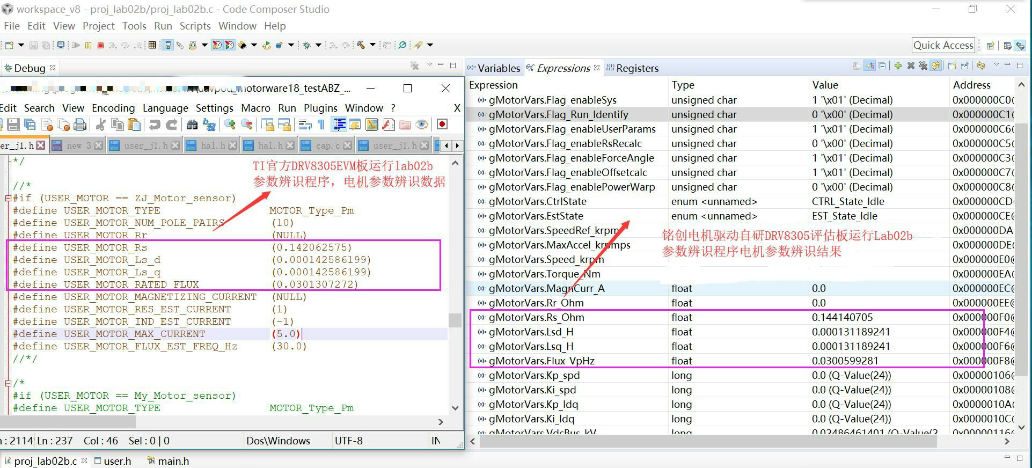Select the main.h editor tab in CCS
Image resolution: width=1032 pixels, height=468 pixels.
click(x=169, y=461)
